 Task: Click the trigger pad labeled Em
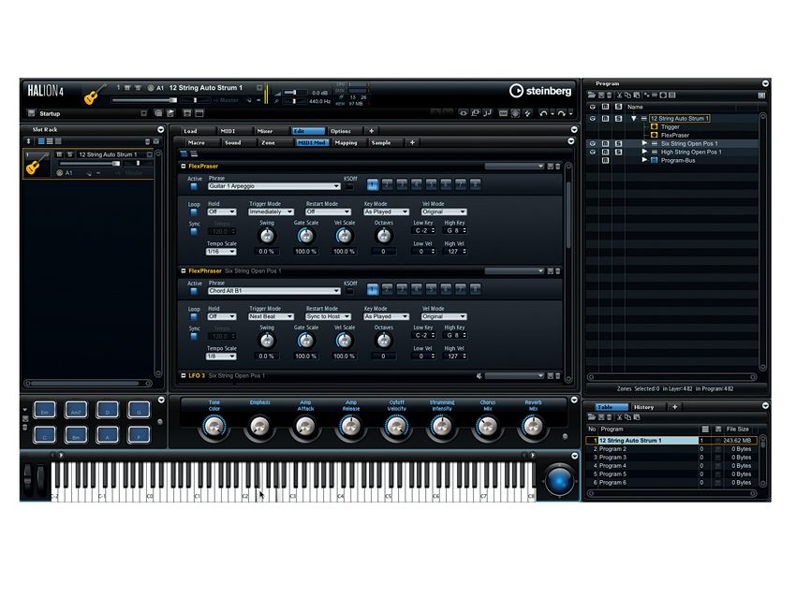click(45, 409)
